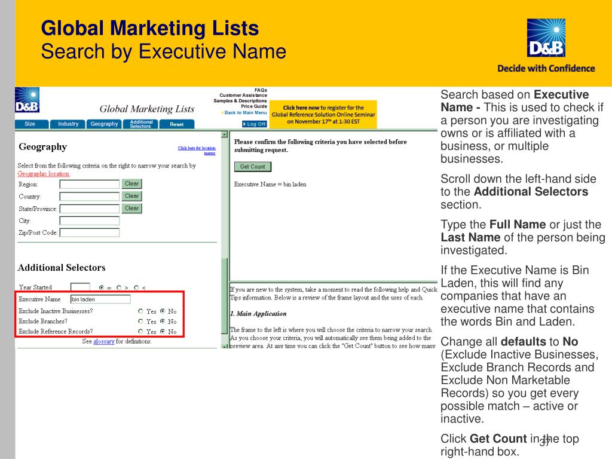
Task: Click the location queries help link
Action: click(x=197, y=150)
